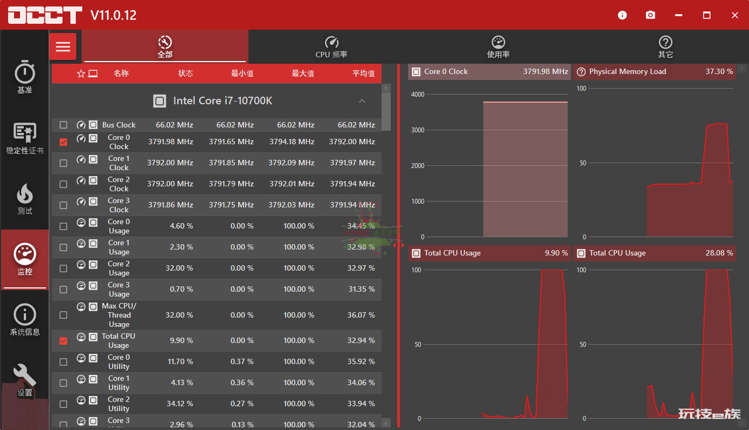
Task: Click the chip icon in Core 2 Clock row
Action: [93, 180]
